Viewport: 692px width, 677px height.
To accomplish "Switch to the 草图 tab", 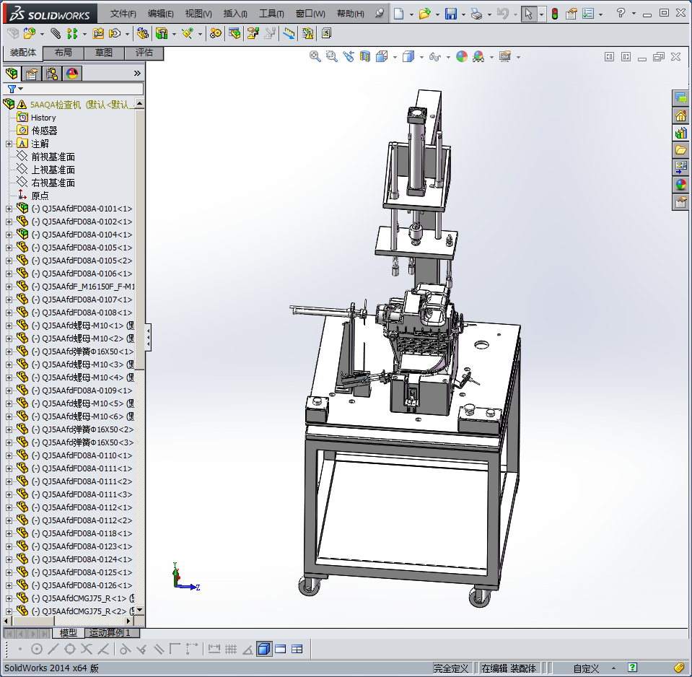I will coord(104,53).
